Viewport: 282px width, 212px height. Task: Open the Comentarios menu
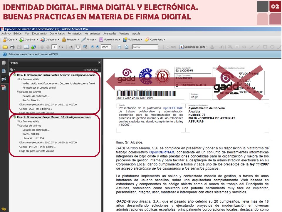57,34
